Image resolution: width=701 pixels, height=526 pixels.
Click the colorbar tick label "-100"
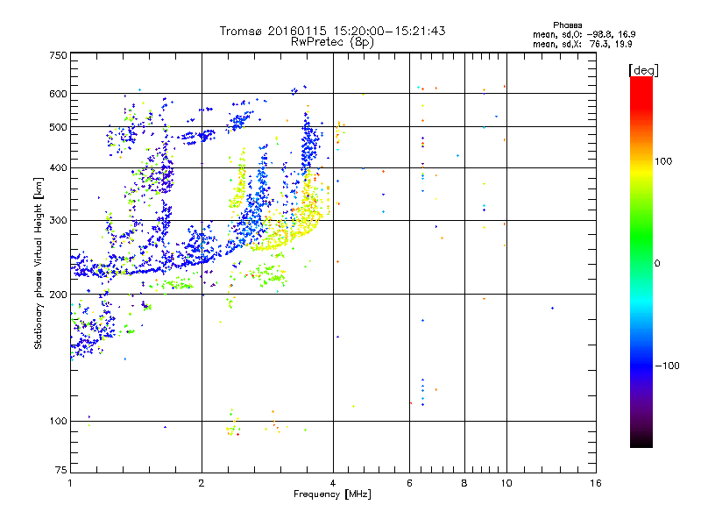tap(667, 366)
